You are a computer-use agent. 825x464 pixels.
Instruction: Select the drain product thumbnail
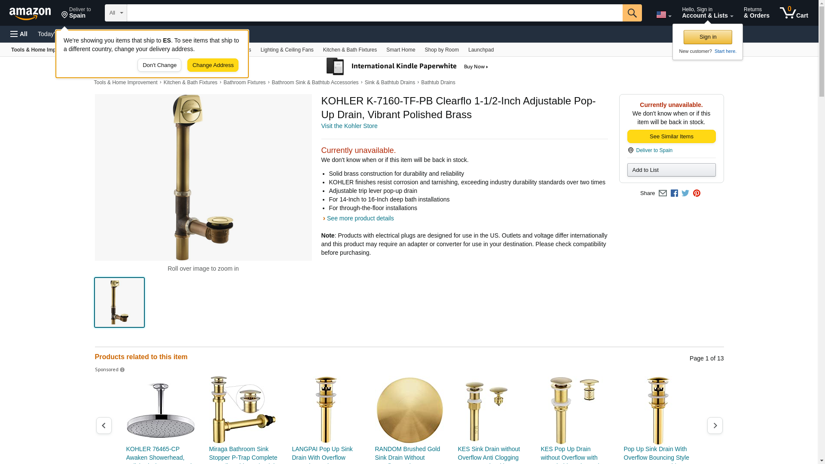[119, 302]
